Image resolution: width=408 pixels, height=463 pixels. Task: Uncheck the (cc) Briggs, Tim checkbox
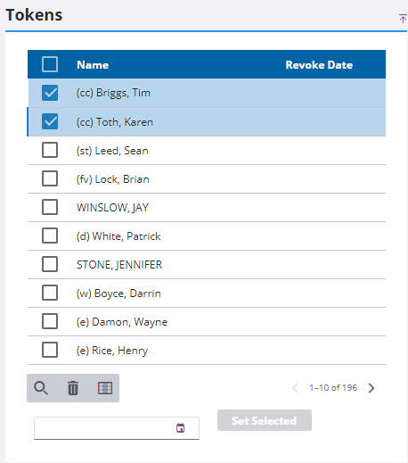point(50,93)
